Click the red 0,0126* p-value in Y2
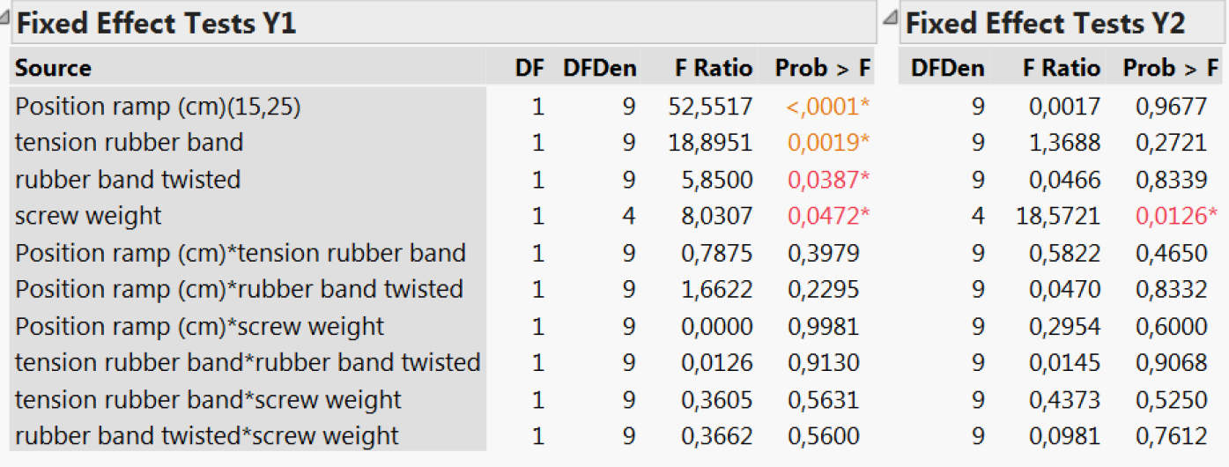Viewport: 1229px width, 467px height. [x=1176, y=216]
